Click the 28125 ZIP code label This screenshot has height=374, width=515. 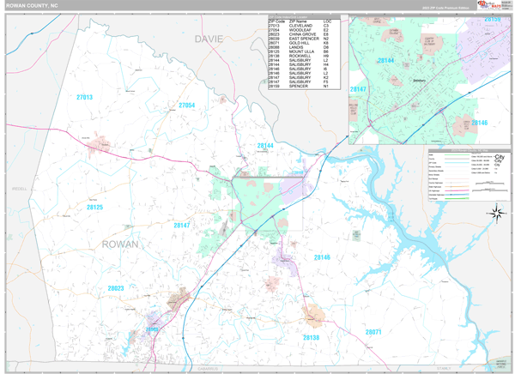(x=94, y=207)
